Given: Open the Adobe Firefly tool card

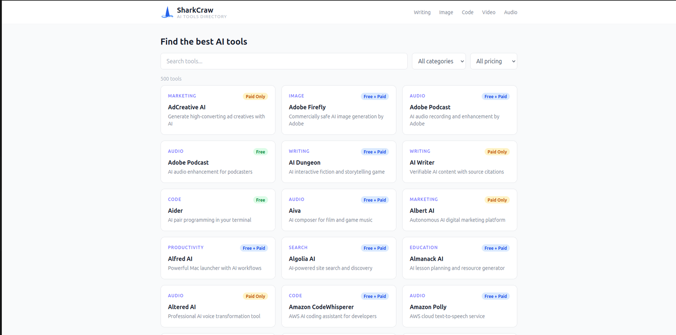Looking at the screenshot, I should (x=339, y=110).
